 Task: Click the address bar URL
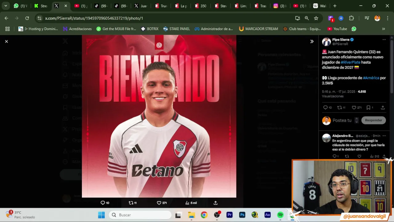tap(94, 18)
